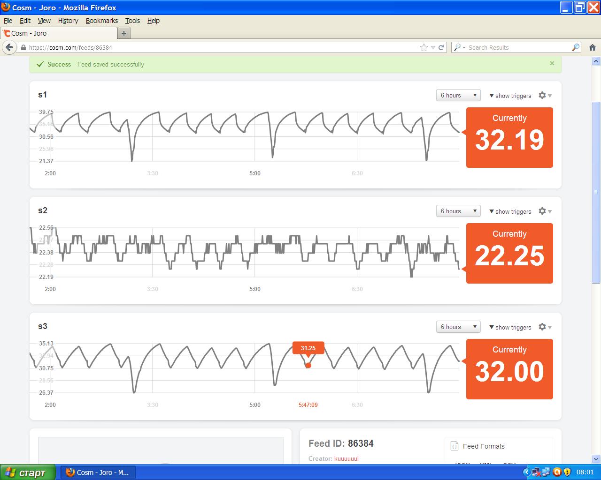Click the search magnifier icon in search box
This screenshot has width=601, height=480.
576,47
